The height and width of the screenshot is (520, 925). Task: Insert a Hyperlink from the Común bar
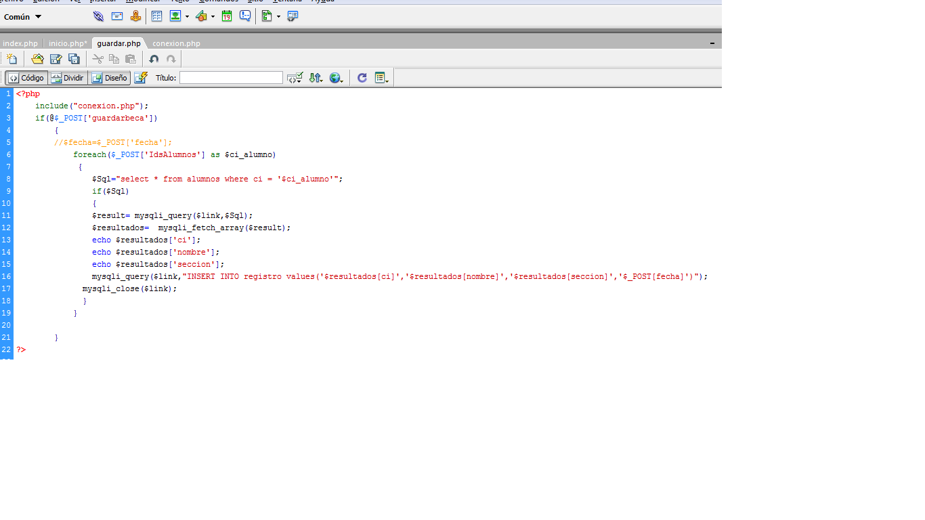tap(99, 16)
